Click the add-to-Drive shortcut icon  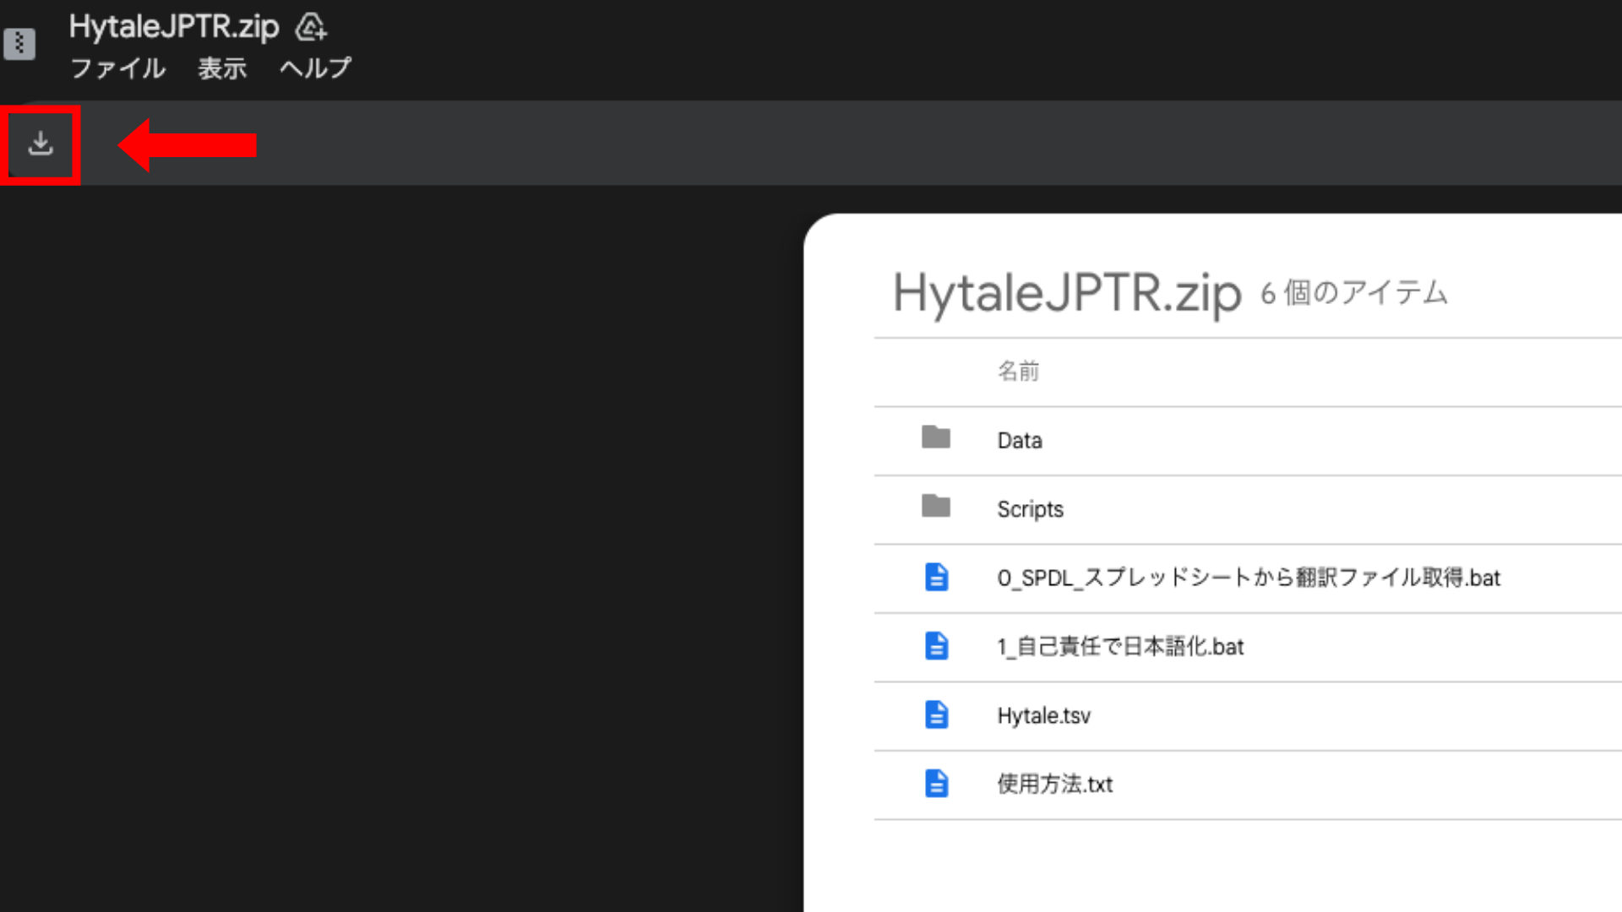pos(311,28)
